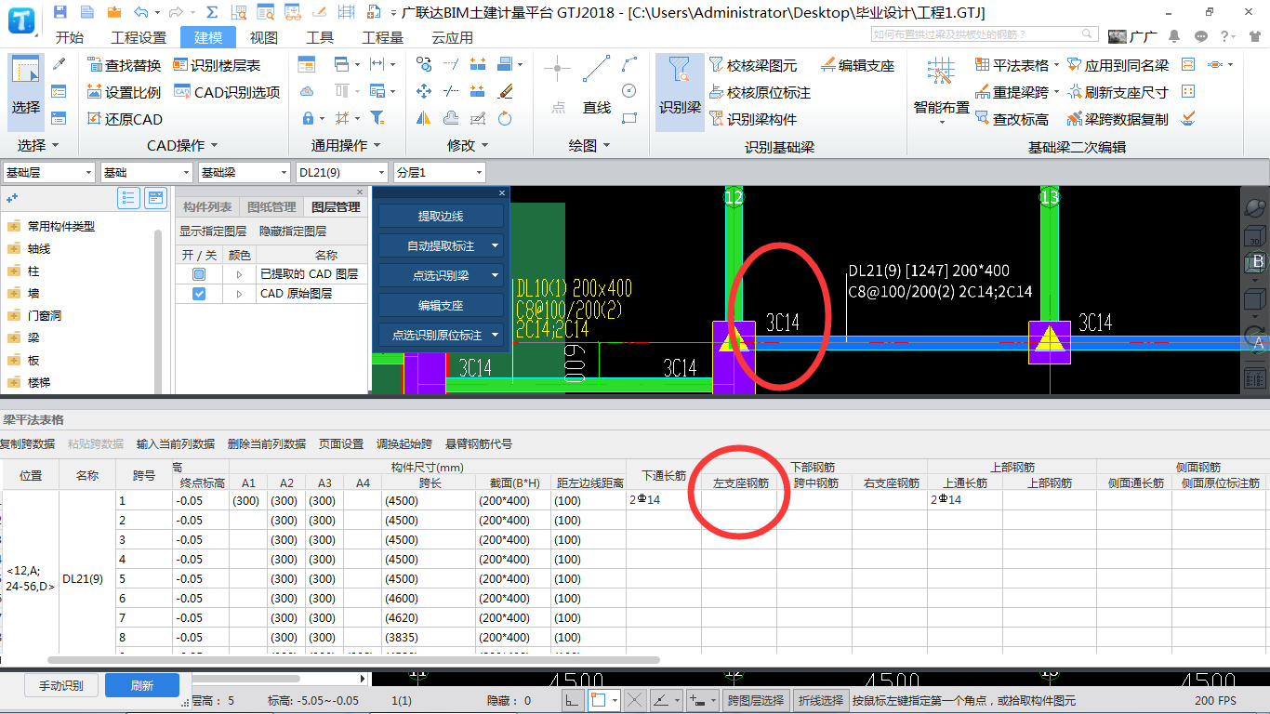Click the rotate tool in 修改 group
Viewport: 1270px width, 714px height.
[x=505, y=118]
